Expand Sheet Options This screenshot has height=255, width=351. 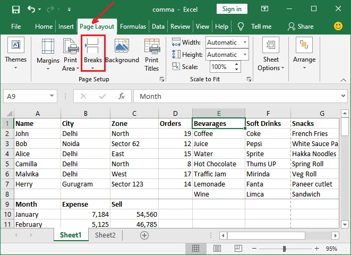click(271, 54)
